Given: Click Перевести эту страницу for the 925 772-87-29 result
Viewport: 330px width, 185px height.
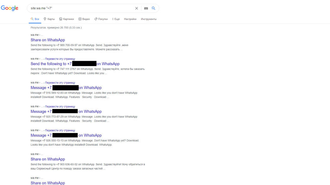Looking at the screenshot, I should [60, 107].
